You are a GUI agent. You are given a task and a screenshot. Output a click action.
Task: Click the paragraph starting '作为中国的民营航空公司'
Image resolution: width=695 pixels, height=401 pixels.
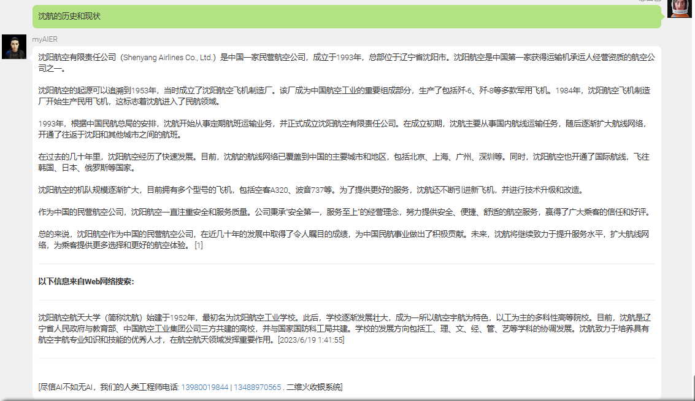344,212
